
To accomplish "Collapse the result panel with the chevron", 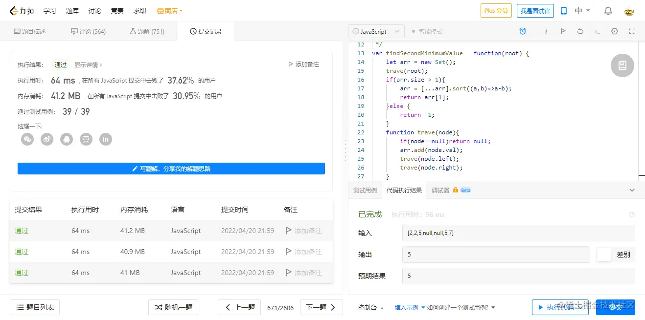I will coord(632,190).
